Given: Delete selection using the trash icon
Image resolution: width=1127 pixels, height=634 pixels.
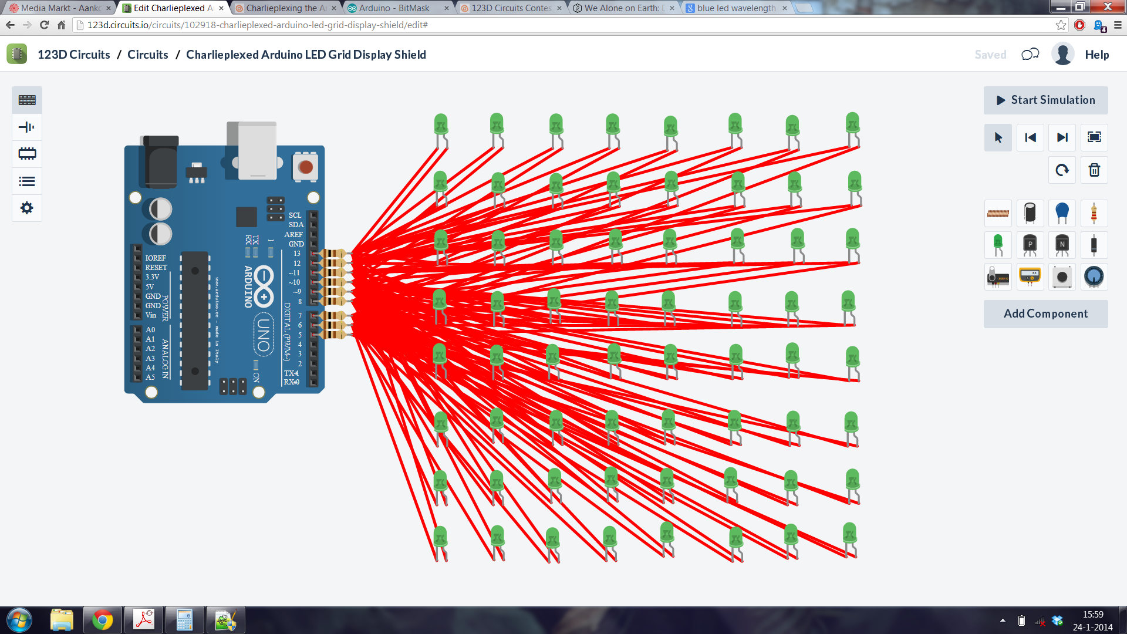Looking at the screenshot, I should (x=1094, y=170).
